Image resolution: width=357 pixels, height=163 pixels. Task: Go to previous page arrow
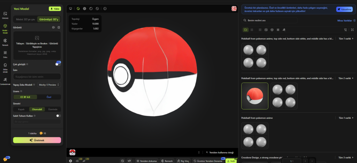tap(305, 161)
